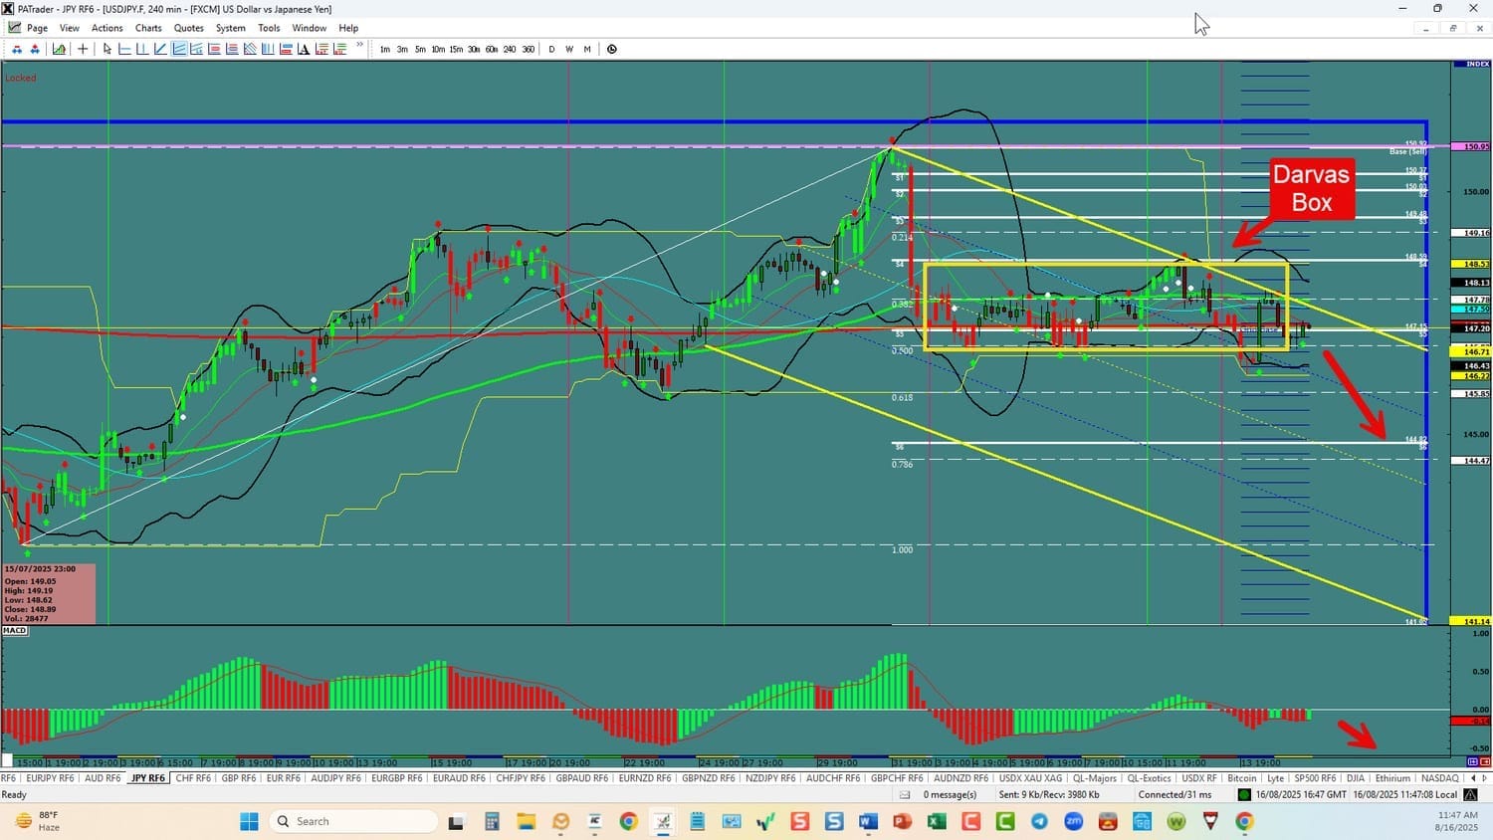Switch chart to 15m timeframe
The width and height of the screenshot is (1493, 840).
456,49
